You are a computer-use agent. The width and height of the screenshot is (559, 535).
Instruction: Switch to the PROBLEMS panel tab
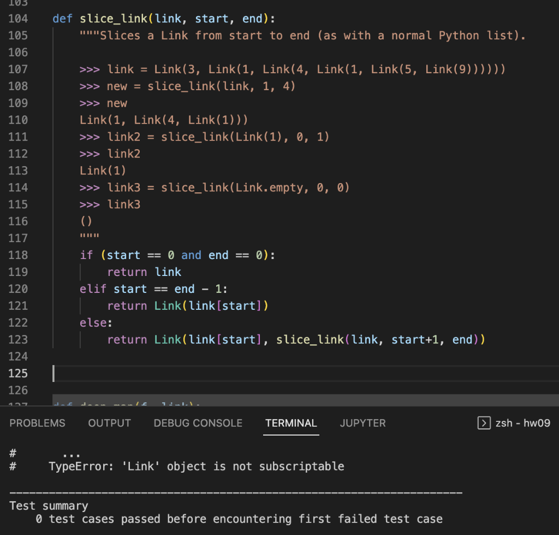point(38,423)
